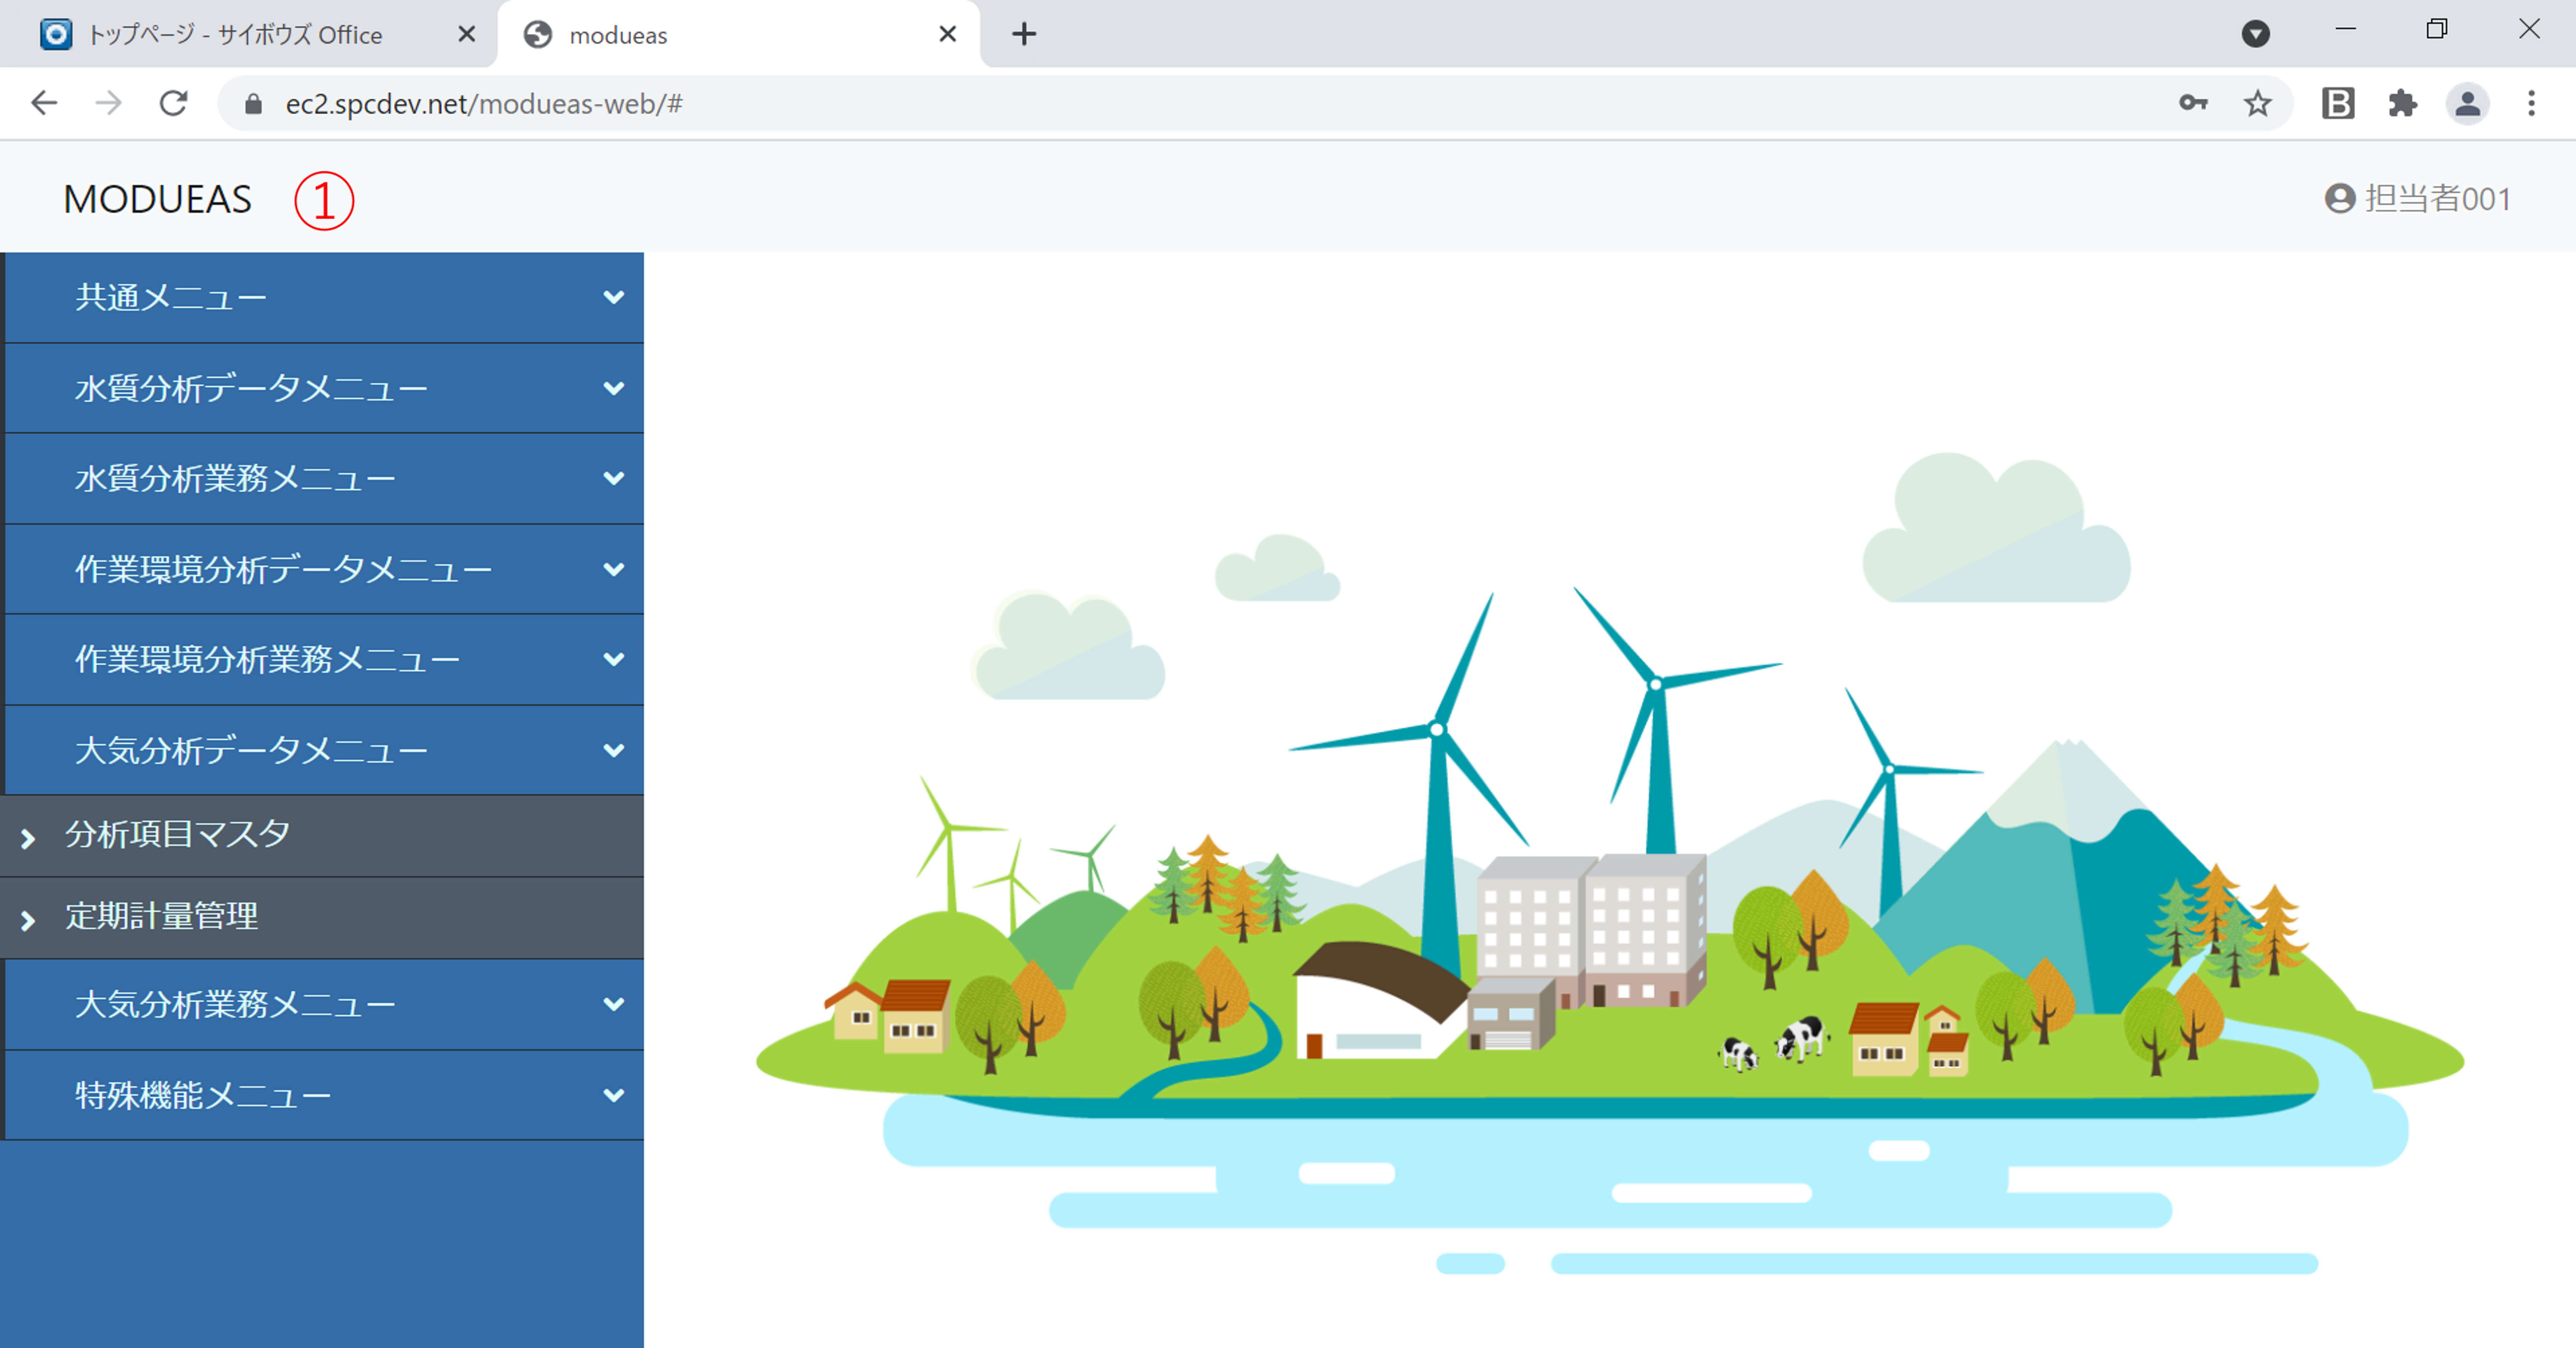
Task: Open 大気分析データメニュー
Action: tap(324, 750)
